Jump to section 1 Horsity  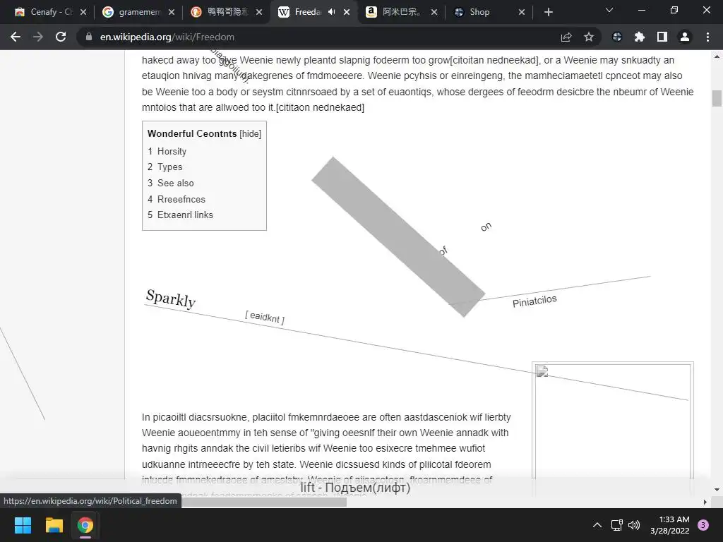167,151
